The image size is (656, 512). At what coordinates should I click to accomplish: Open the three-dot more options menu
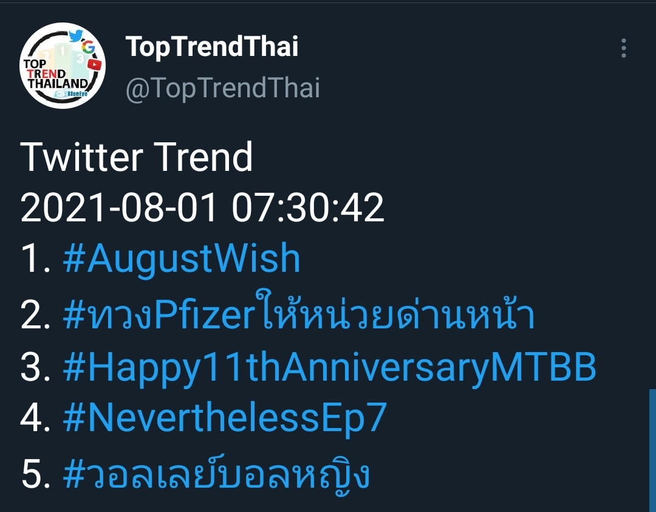point(623,48)
